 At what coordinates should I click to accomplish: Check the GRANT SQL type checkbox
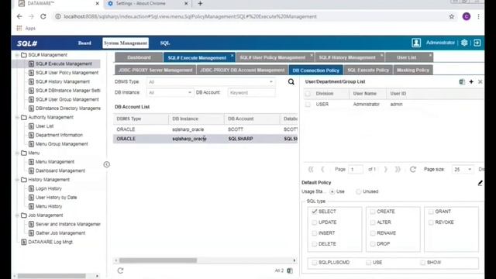click(431, 212)
